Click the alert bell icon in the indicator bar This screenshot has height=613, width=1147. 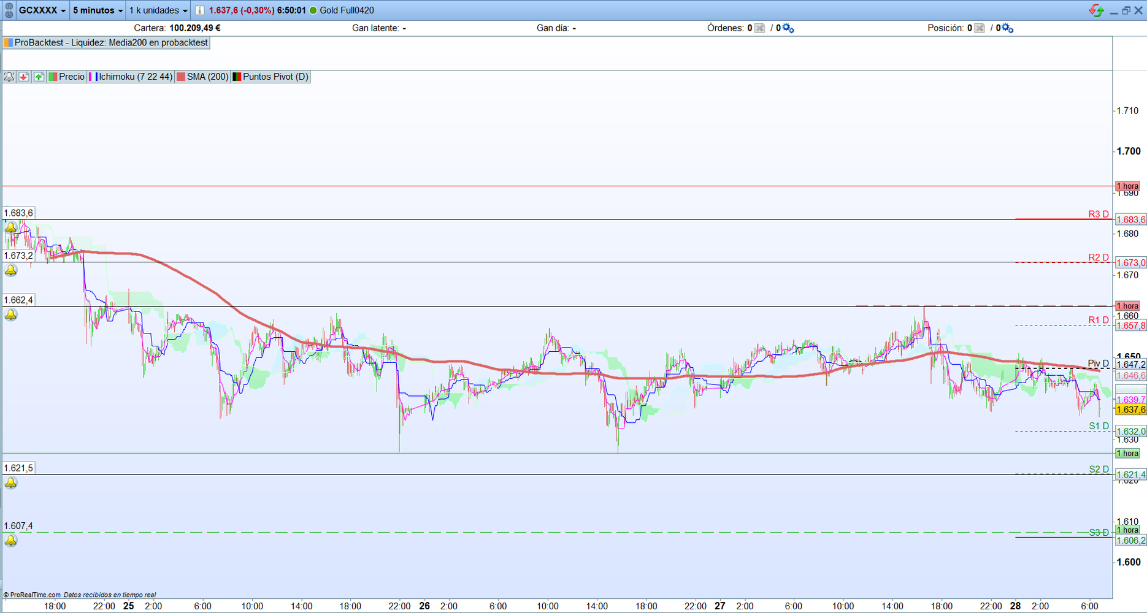coord(9,77)
